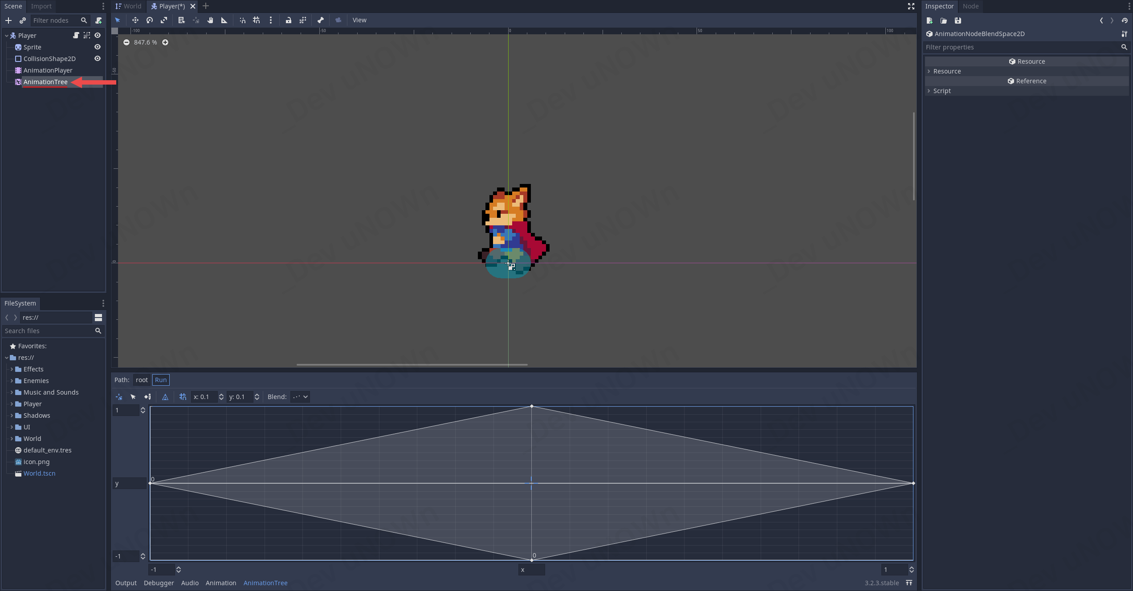The image size is (1133, 591).
Task: Toggle visibility of the Player node
Action: coord(98,36)
